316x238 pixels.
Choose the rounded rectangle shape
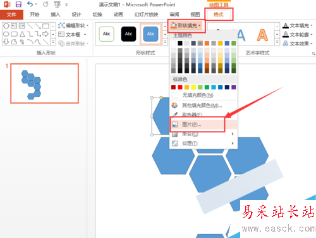(x=14, y=34)
